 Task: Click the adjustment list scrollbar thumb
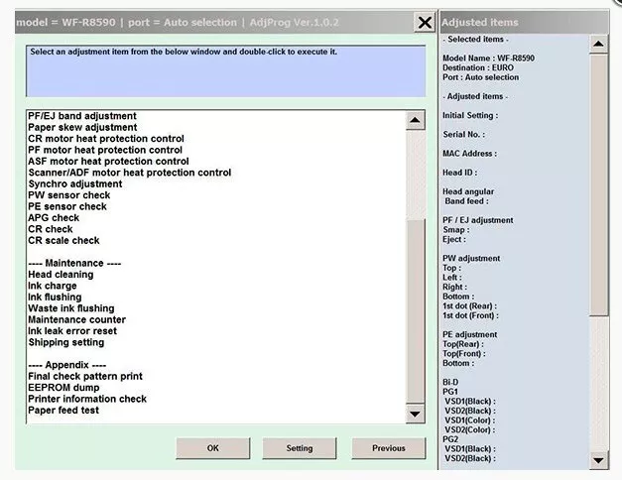[415, 311]
